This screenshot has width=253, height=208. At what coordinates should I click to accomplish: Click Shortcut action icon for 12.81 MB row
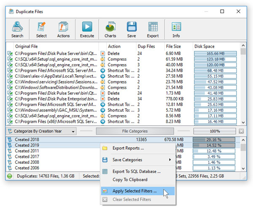pyautogui.click(x=103, y=105)
